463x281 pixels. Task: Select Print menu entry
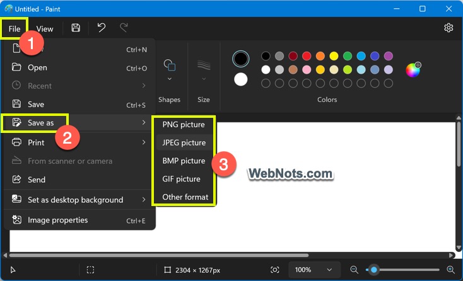click(79, 142)
